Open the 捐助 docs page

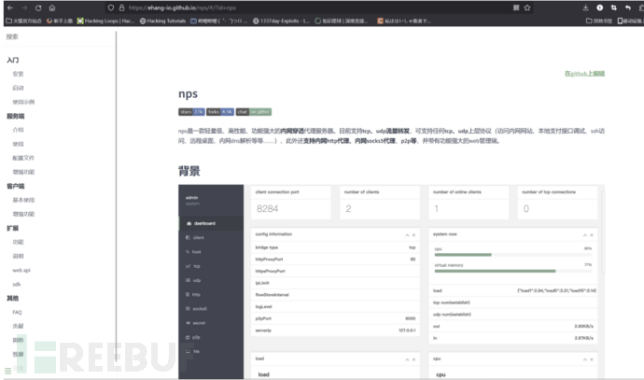18,340
